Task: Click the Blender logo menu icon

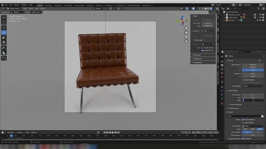Action: tap(2, 5)
